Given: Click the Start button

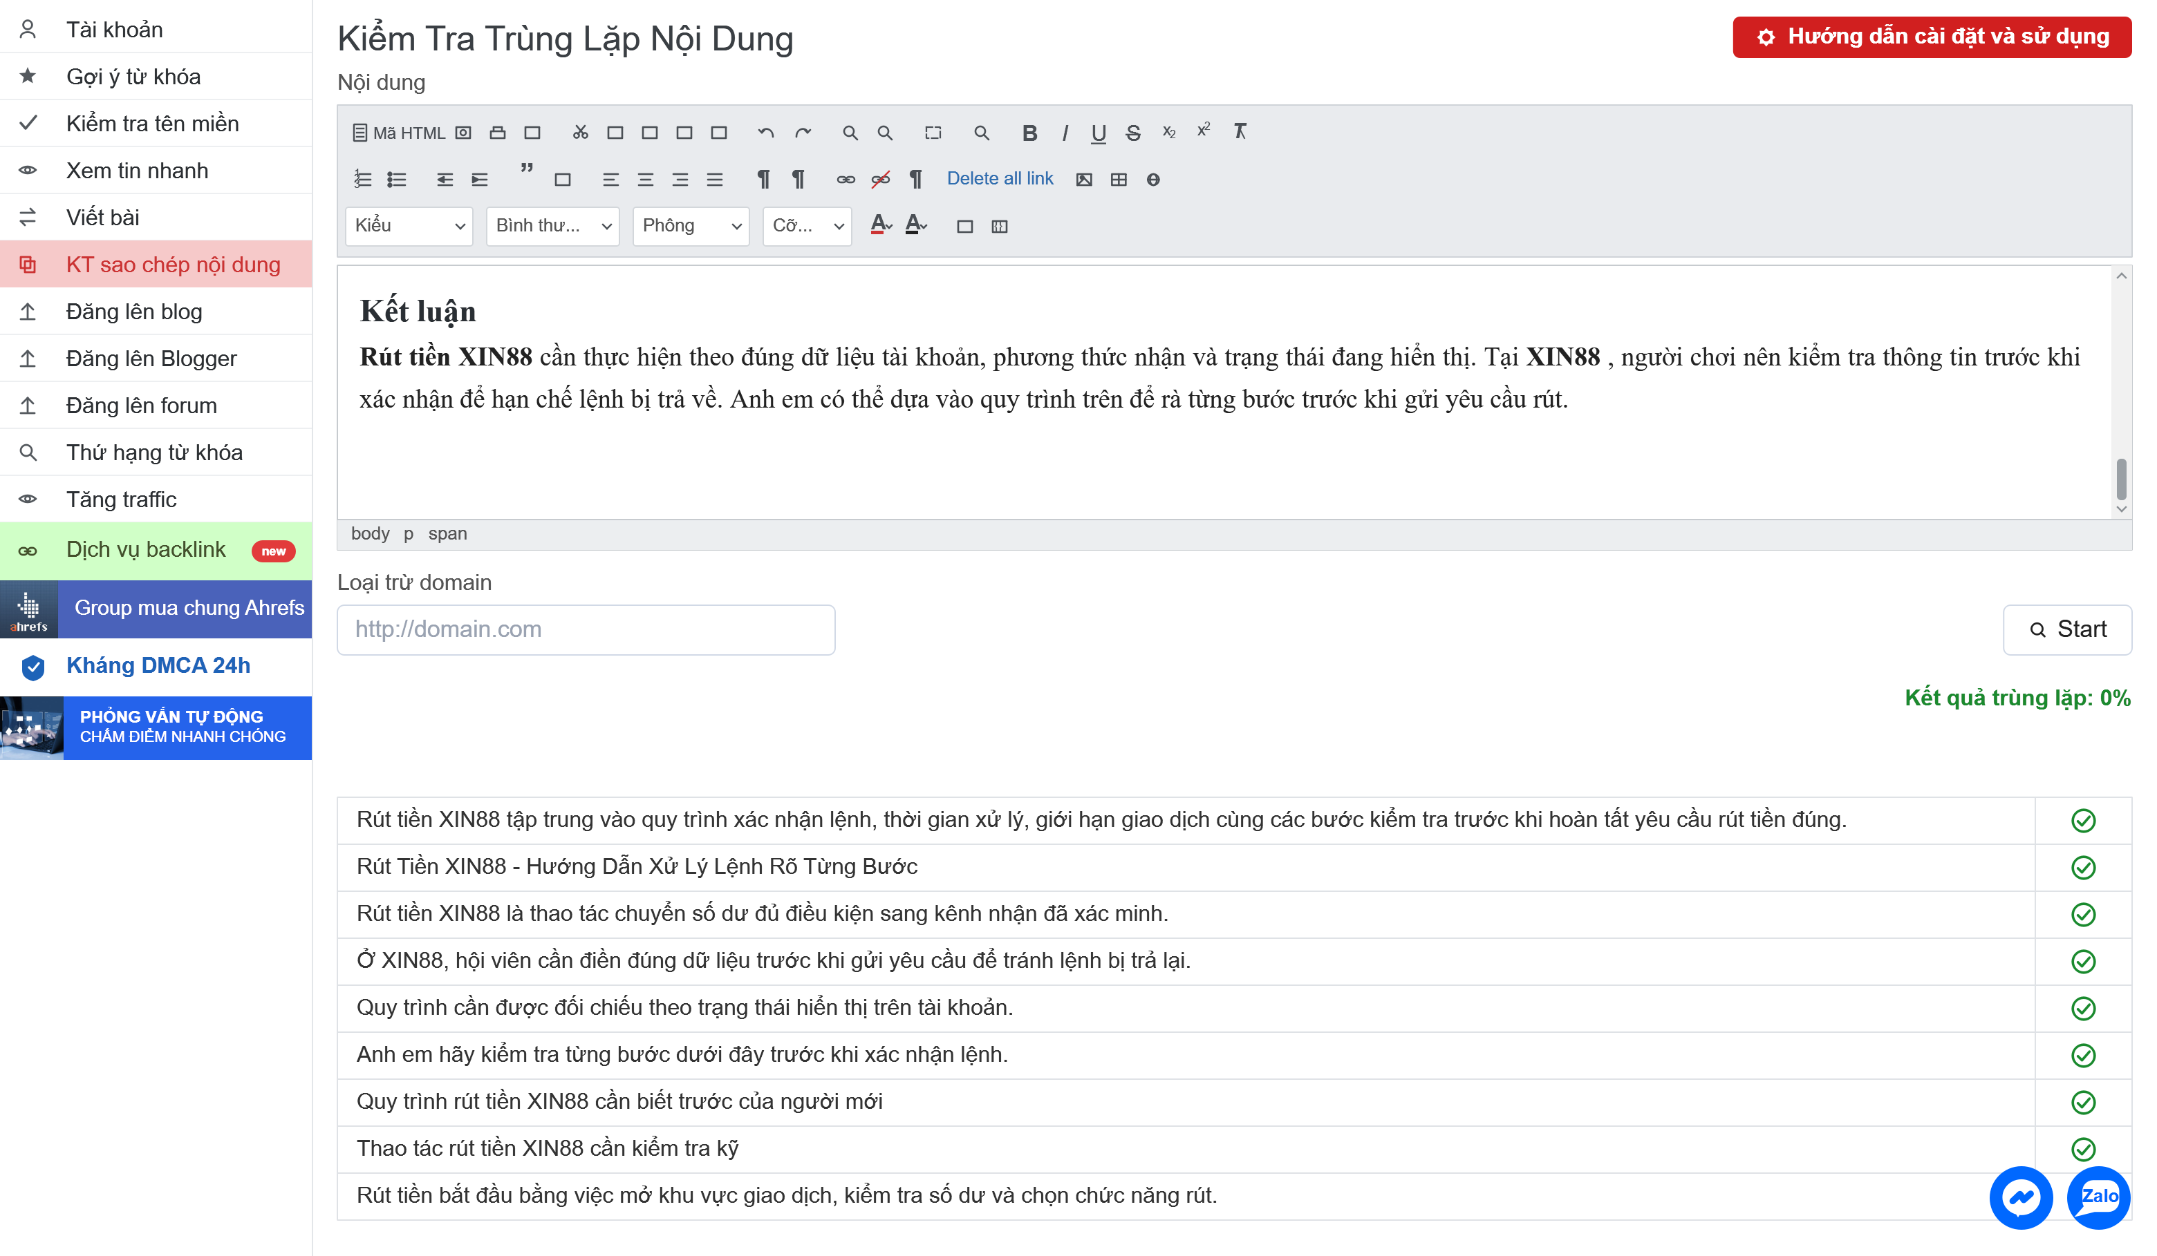Looking at the screenshot, I should point(2067,629).
